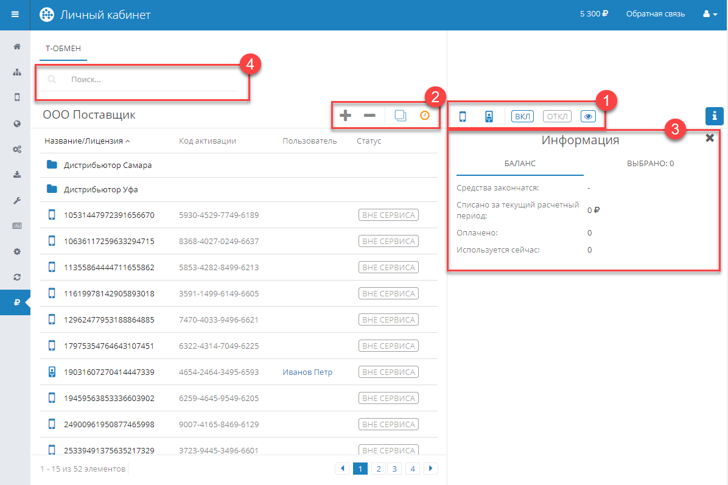The image size is (728, 485).
Task: Open the Обратная связь link
Action: pos(655,14)
